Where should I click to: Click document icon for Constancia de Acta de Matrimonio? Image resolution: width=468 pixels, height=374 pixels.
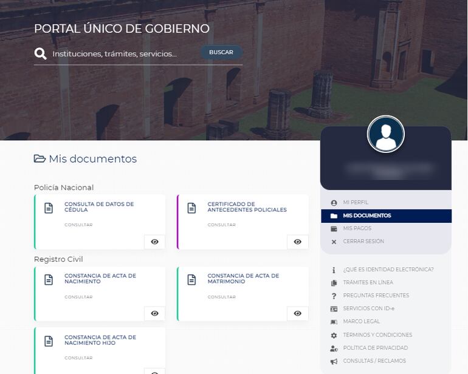tap(191, 280)
